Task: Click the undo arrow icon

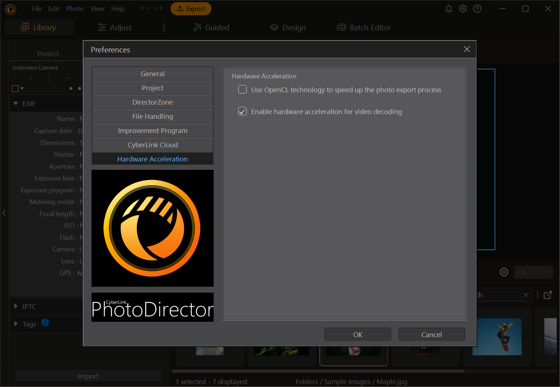Action: (x=145, y=9)
